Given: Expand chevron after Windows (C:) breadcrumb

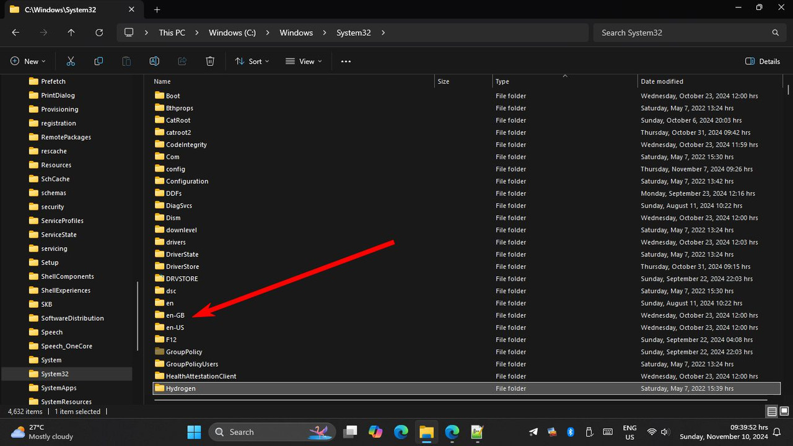Looking at the screenshot, I should [268, 32].
